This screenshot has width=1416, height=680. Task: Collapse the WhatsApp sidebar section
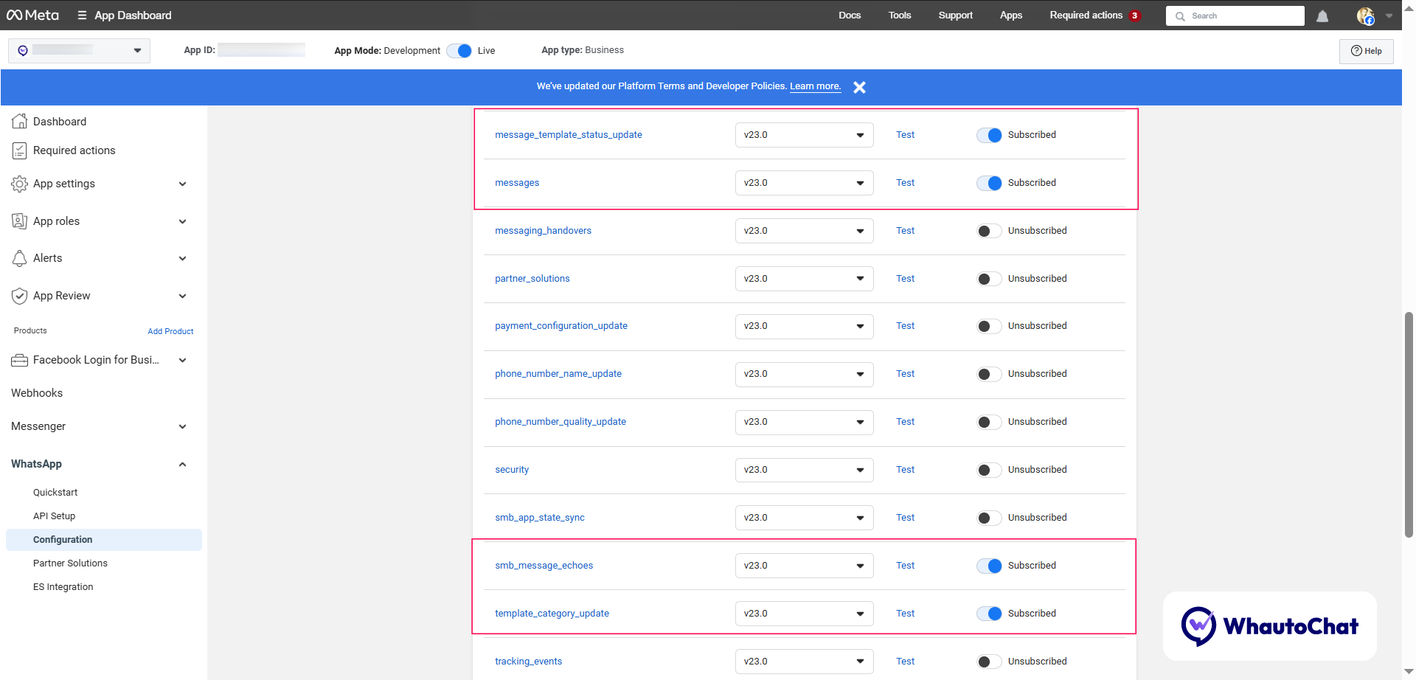(182, 464)
